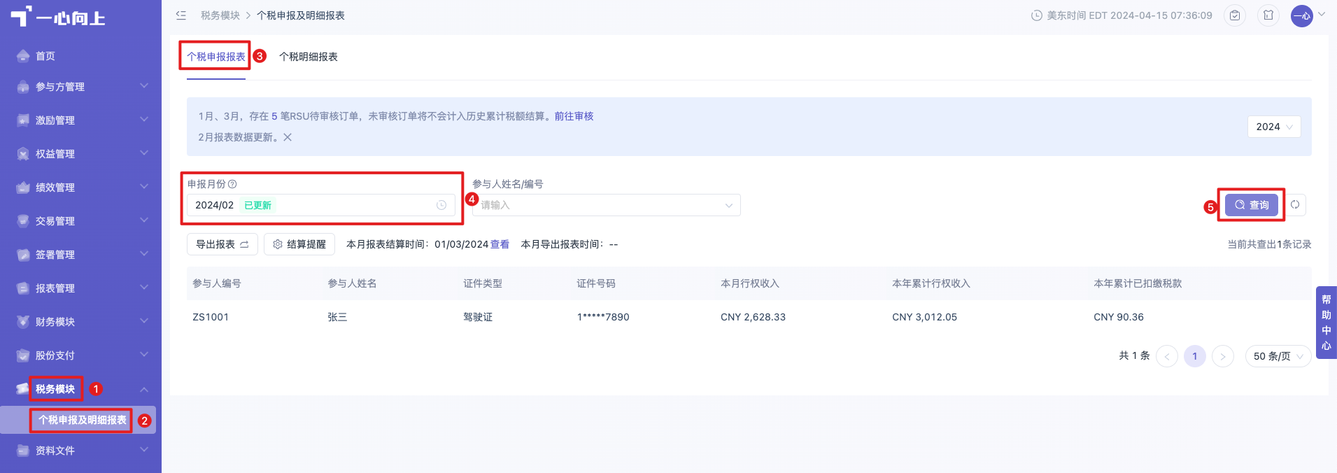Dismiss the 2月报表数据更新 notice

(x=288, y=137)
